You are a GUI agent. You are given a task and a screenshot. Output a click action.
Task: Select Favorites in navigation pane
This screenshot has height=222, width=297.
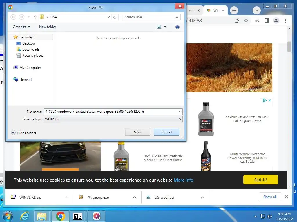point(26,37)
